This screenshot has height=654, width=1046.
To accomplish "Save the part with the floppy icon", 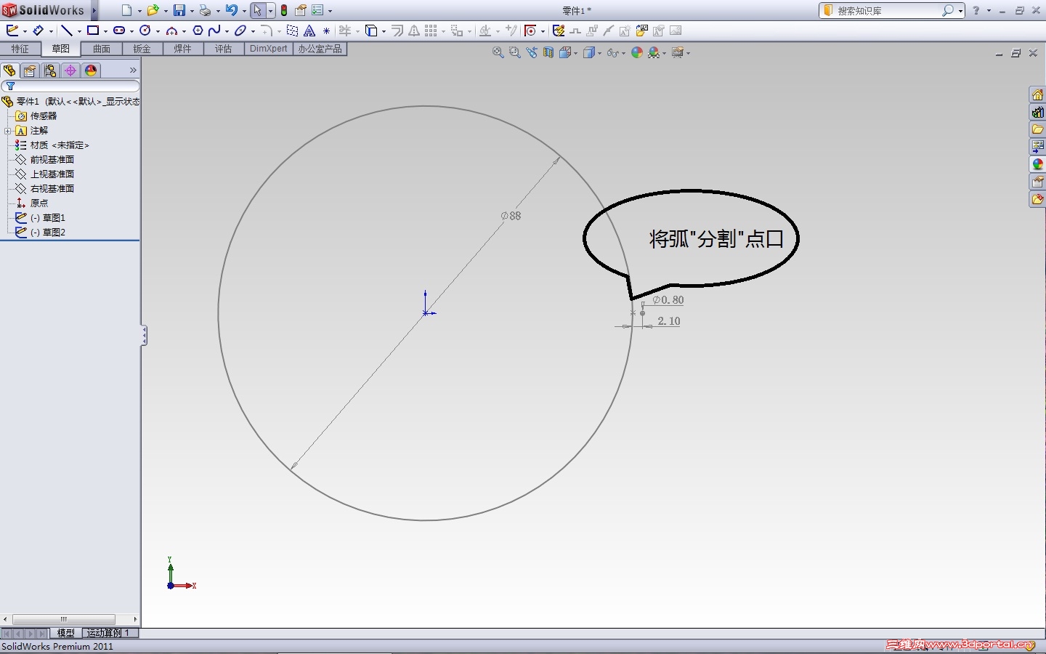I will 179,10.
